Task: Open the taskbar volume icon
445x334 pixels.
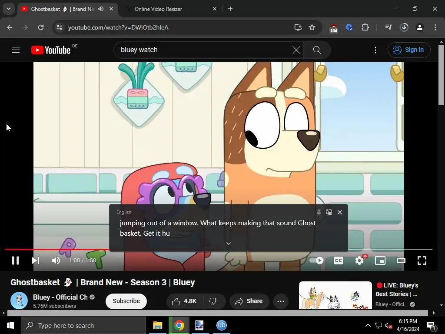Action: tap(389, 326)
